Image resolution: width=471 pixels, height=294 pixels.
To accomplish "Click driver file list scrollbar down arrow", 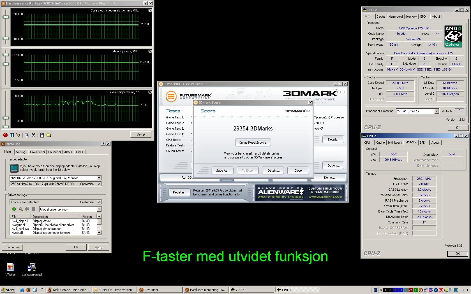I will click(x=99, y=233).
